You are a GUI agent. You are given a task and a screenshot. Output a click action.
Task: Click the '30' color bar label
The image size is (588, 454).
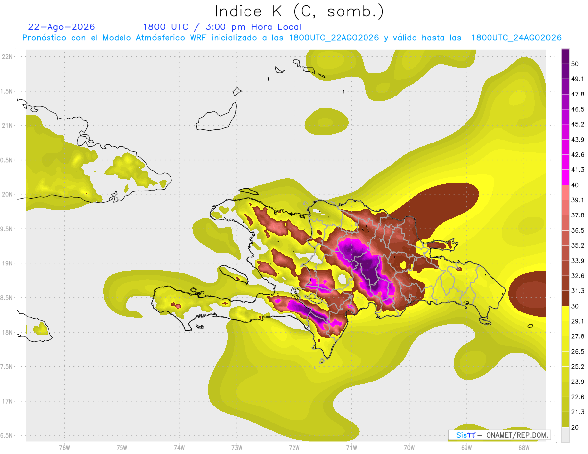click(x=575, y=306)
